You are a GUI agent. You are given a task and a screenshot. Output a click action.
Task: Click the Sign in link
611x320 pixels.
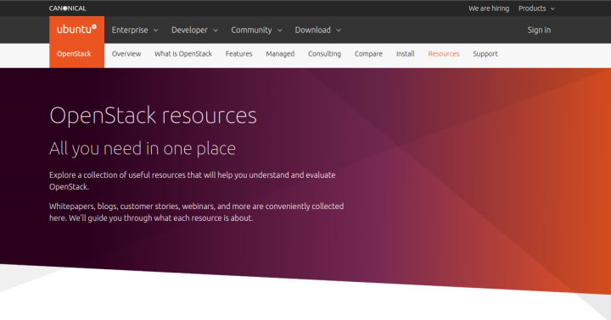[539, 30]
